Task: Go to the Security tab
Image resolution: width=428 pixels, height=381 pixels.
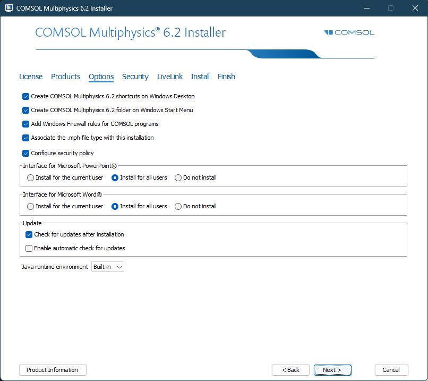Action: click(x=135, y=77)
